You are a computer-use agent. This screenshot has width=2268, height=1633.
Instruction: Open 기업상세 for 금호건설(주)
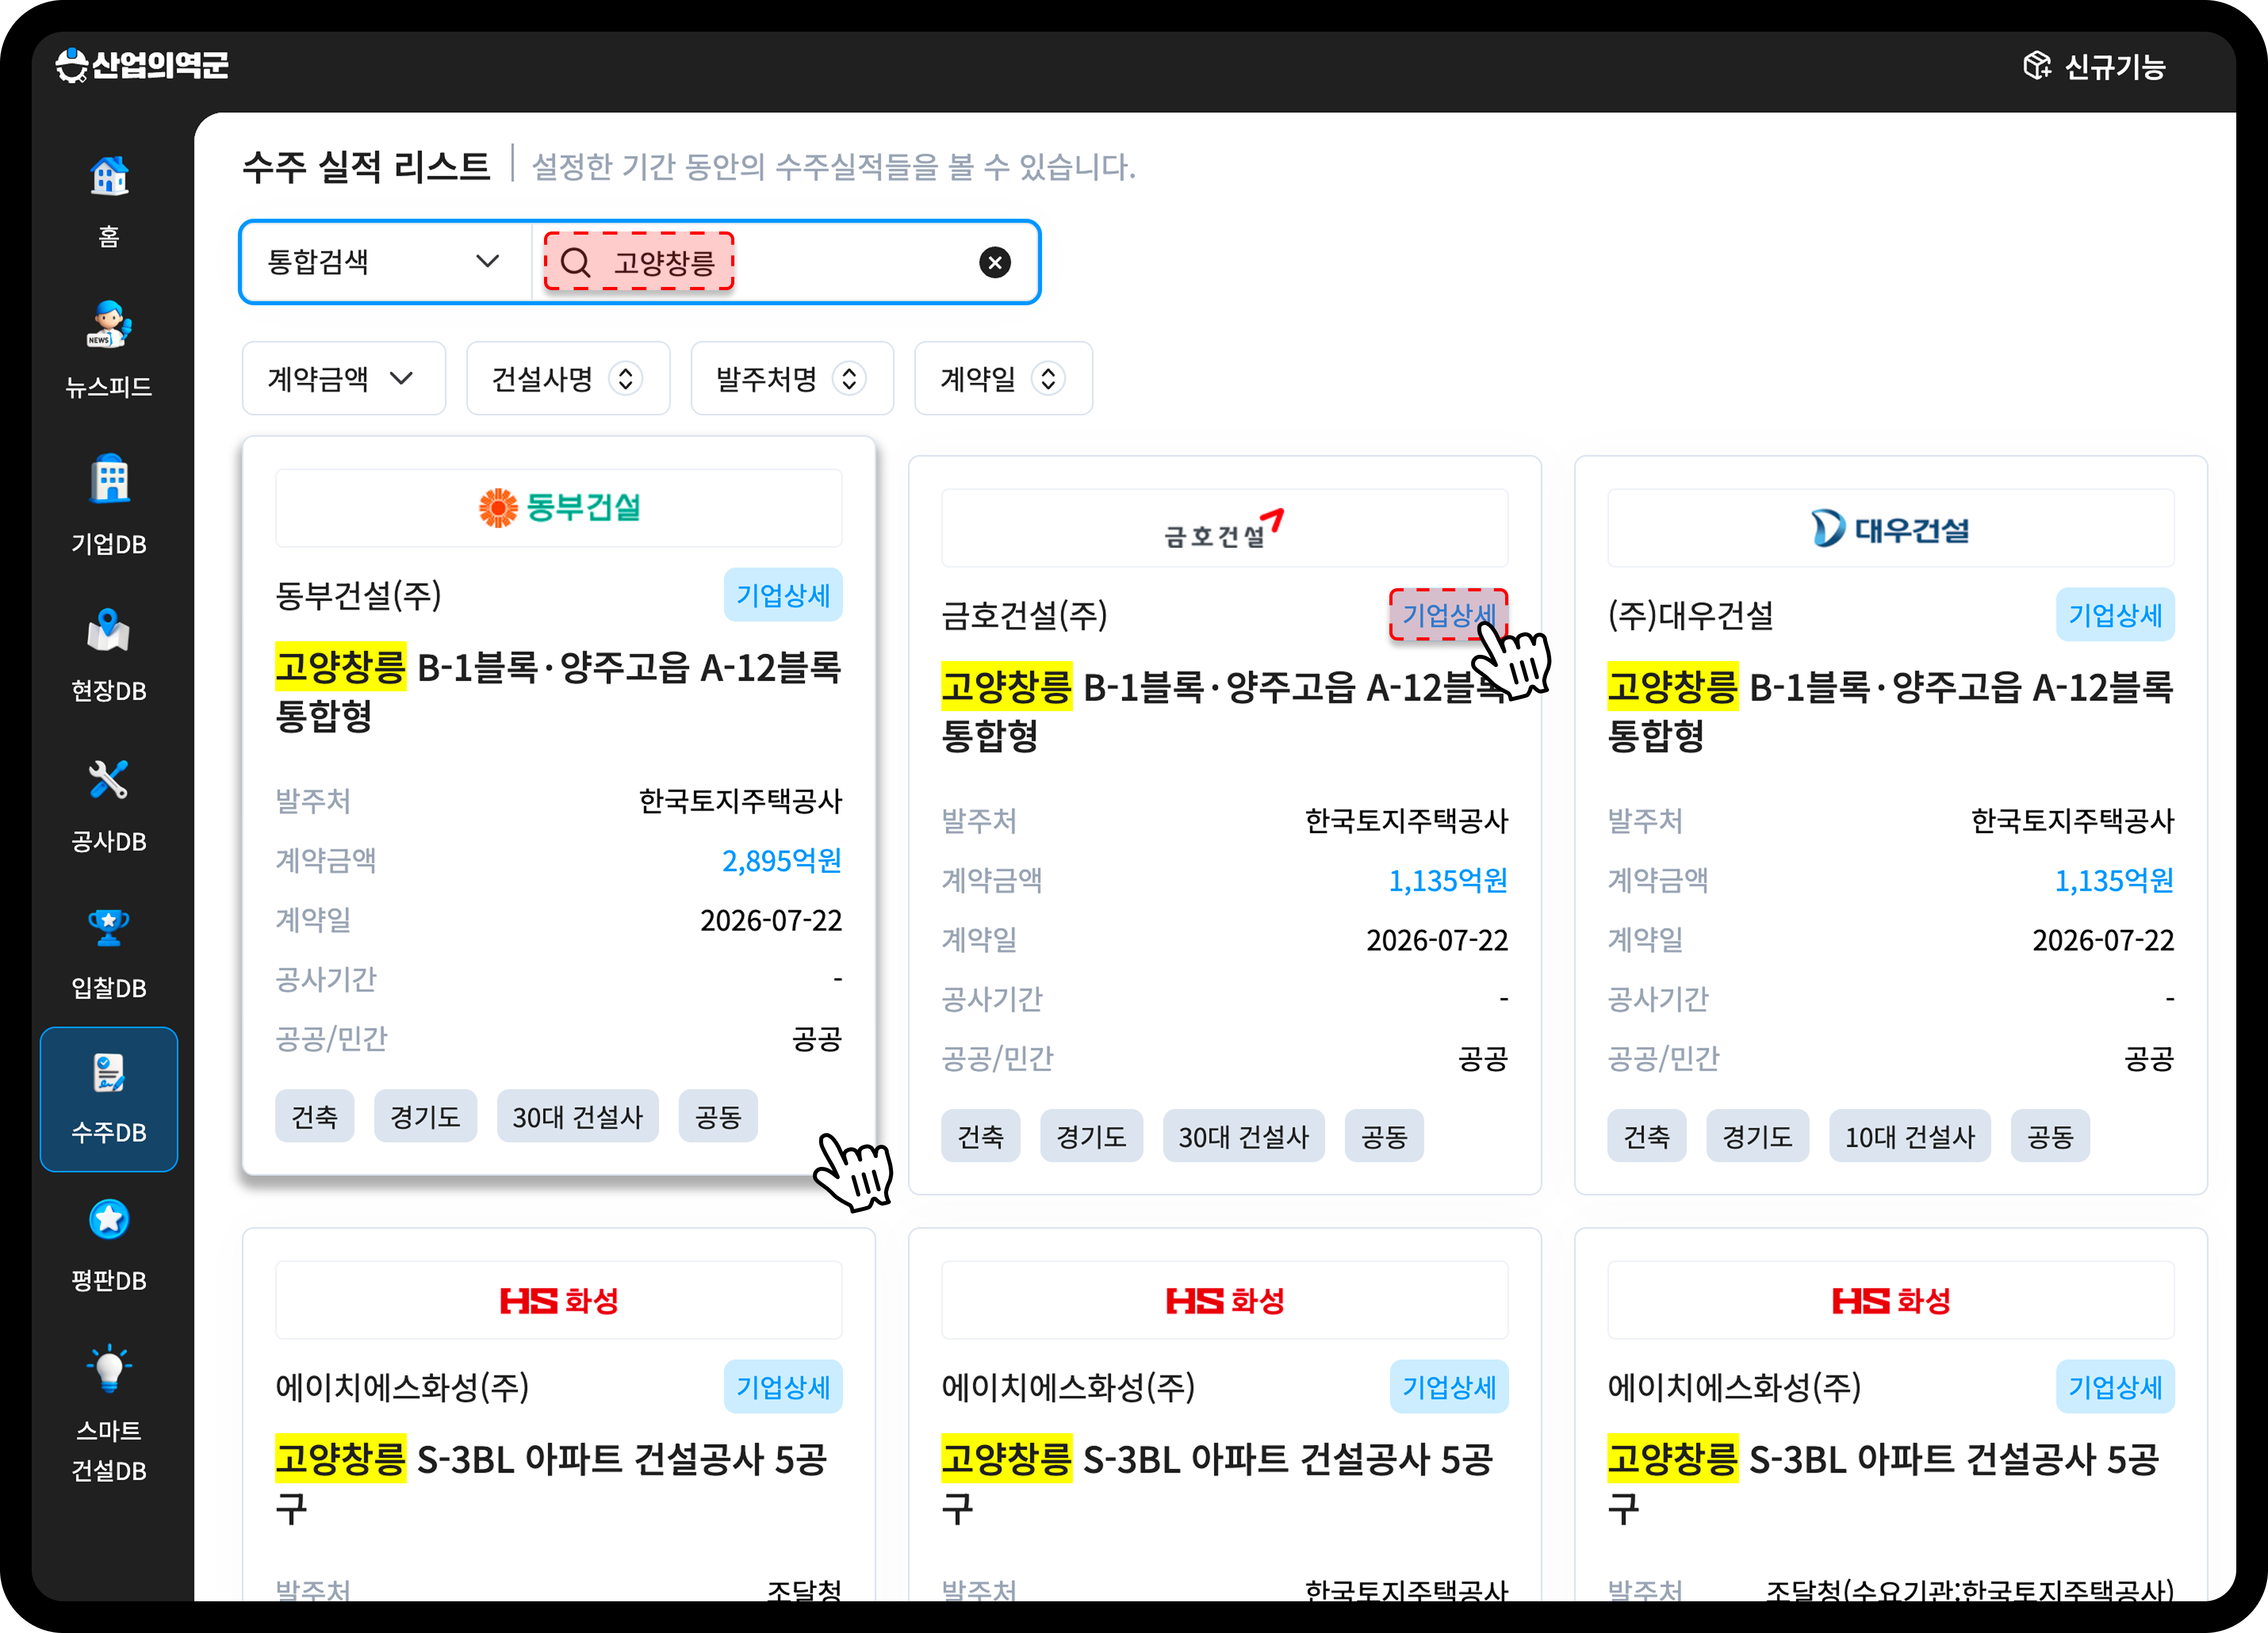point(1449,615)
